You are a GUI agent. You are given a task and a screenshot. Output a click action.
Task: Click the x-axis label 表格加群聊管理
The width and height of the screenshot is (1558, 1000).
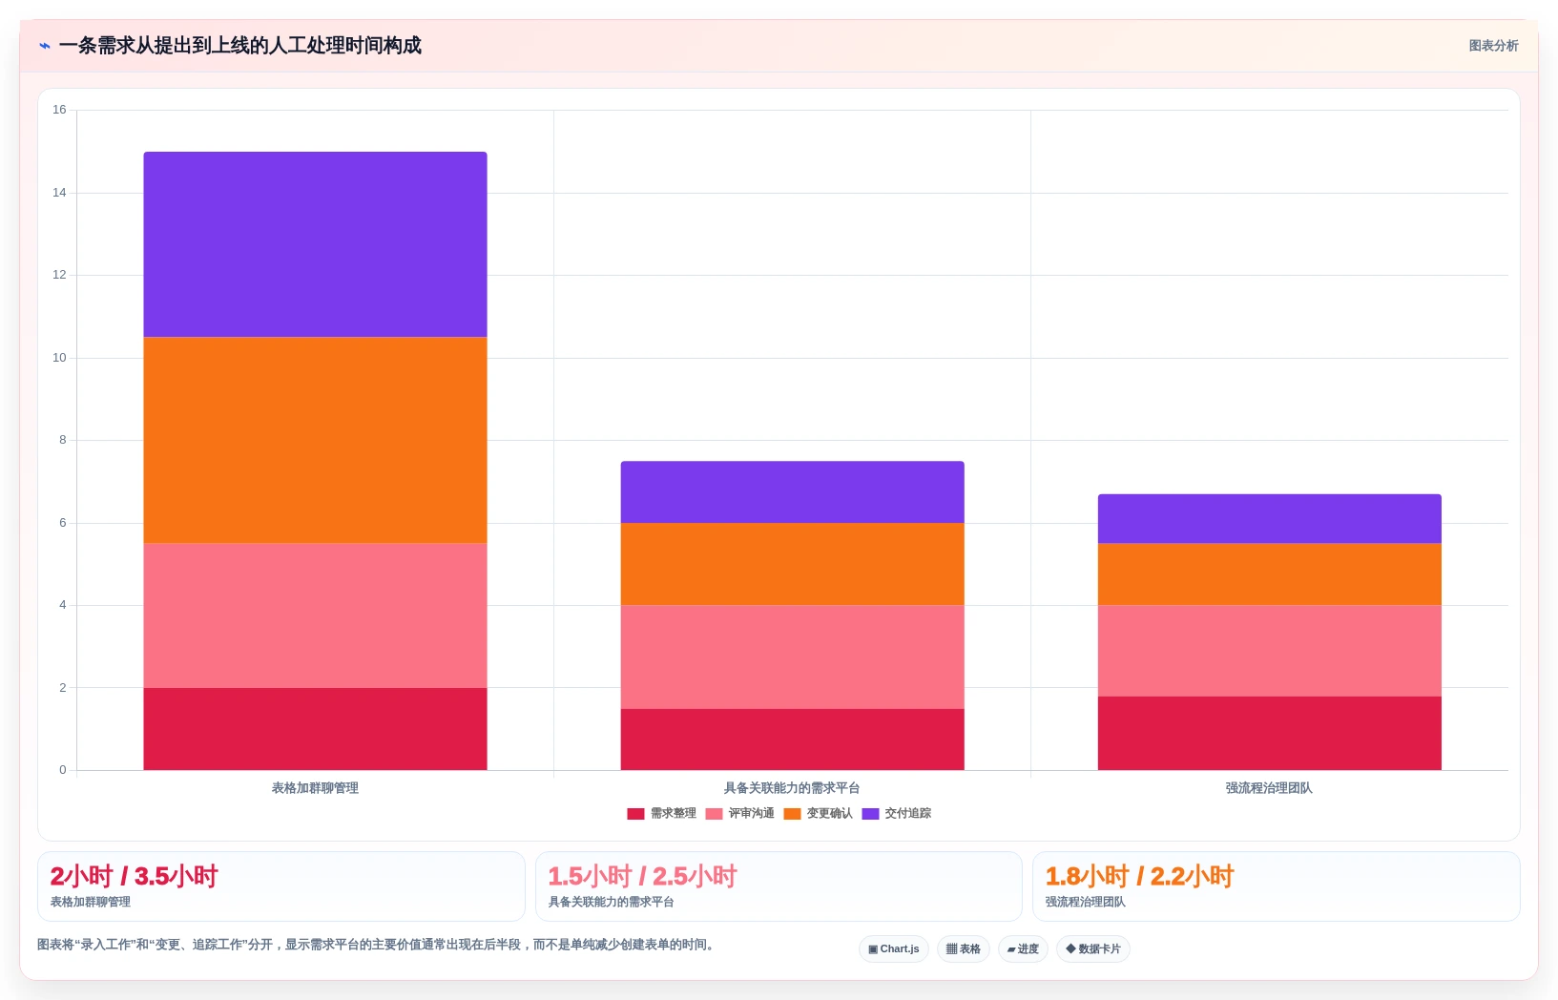coord(315,788)
